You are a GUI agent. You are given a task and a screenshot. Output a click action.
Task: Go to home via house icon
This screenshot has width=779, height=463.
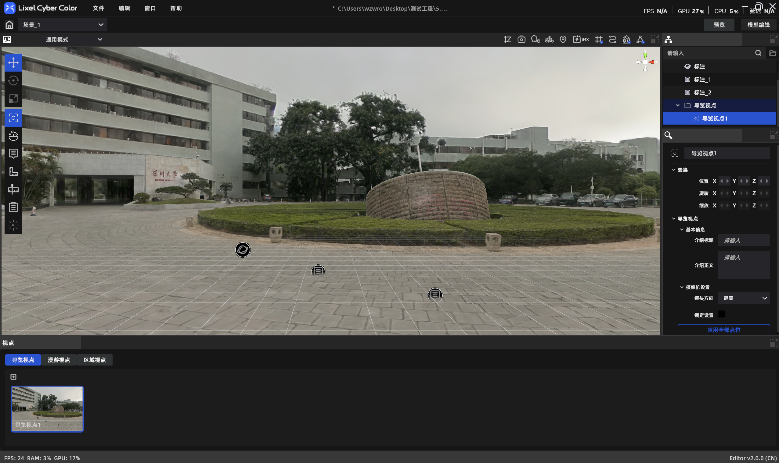tap(9, 25)
